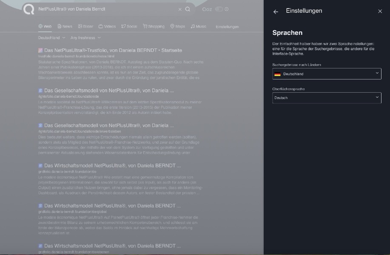
Task: Clear the search field with the X icon
Action: pos(180,9)
